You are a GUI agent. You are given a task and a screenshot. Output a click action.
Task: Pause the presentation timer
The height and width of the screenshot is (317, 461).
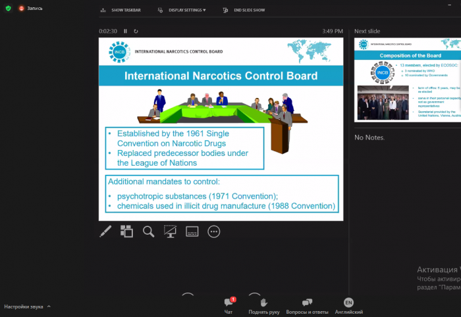[125, 31]
